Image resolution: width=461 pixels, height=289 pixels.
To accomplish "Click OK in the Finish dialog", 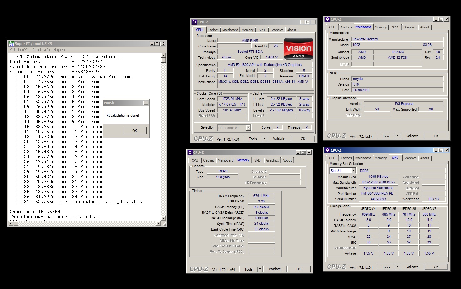I will (134, 131).
